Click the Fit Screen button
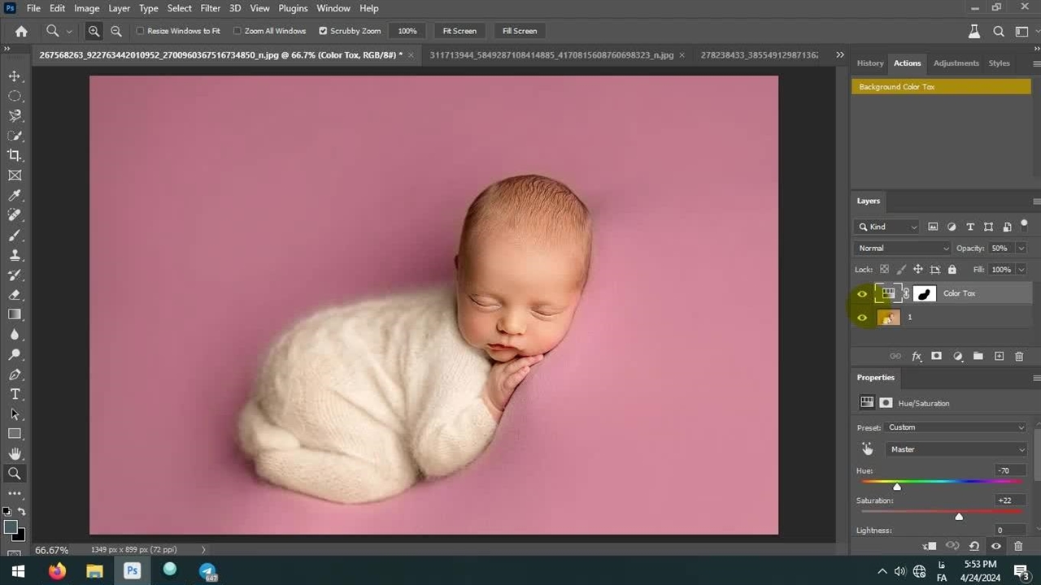Screen dimensions: 1041x585 pyautogui.click(x=460, y=31)
